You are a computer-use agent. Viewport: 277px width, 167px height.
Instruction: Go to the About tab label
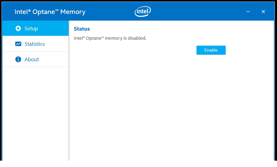[x=32, y=59]
